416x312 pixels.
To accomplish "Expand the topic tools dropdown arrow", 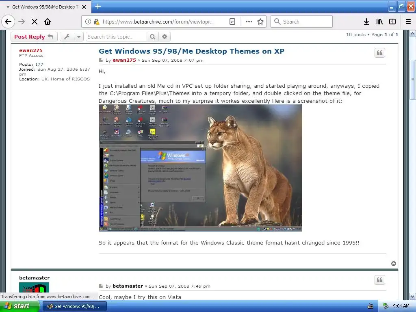I will [79, 37].
